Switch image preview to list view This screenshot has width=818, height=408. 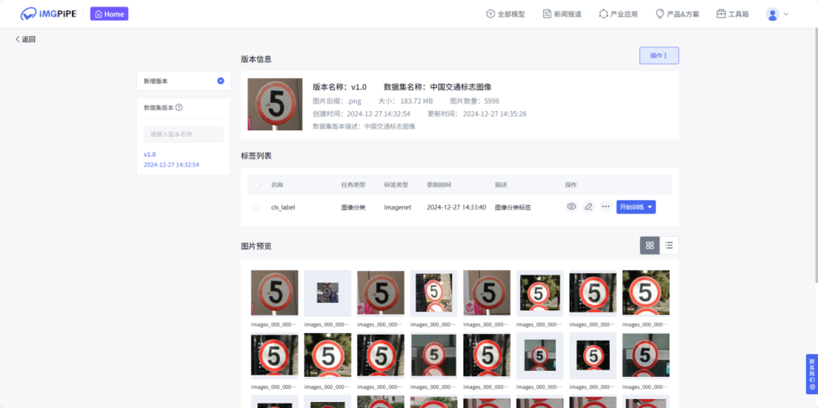coord(670,245)
